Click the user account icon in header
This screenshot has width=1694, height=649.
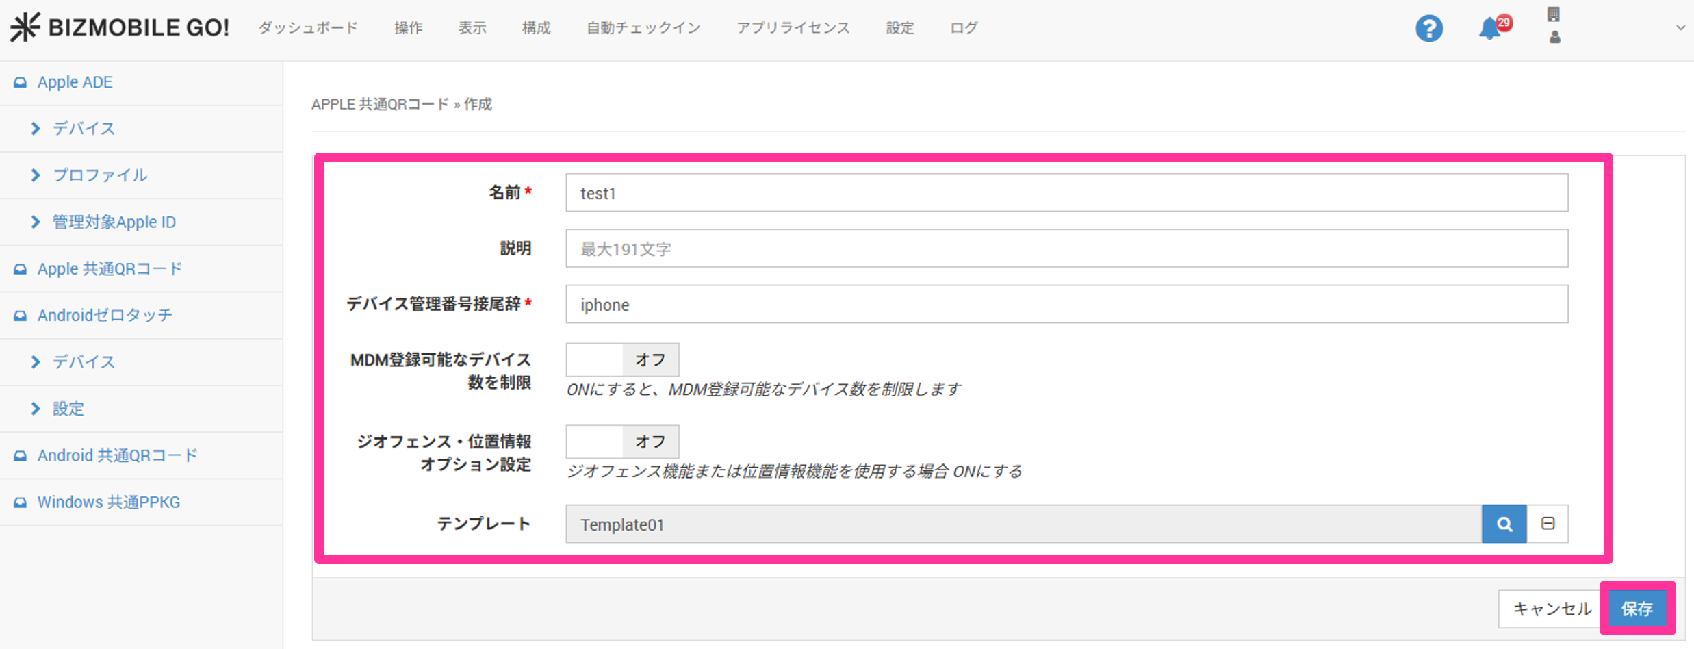point(1554,37)
